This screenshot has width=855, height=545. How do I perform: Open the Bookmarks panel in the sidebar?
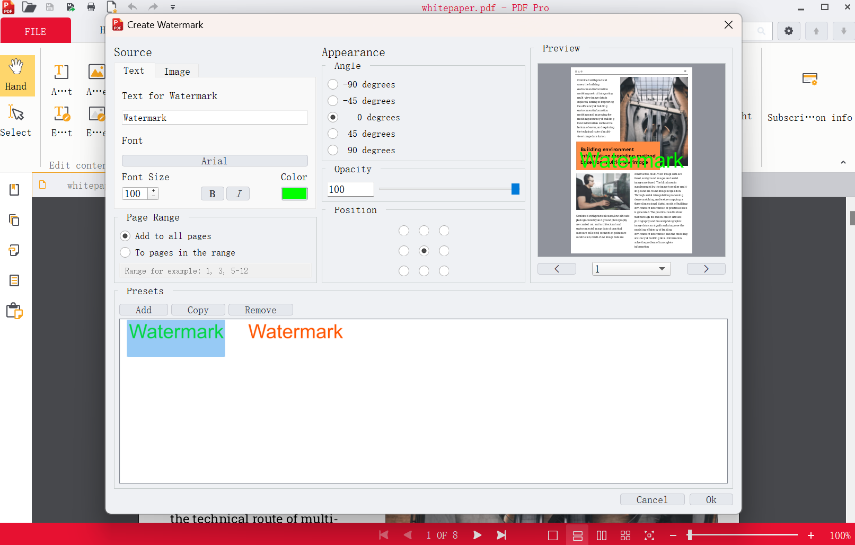[14, 190]
